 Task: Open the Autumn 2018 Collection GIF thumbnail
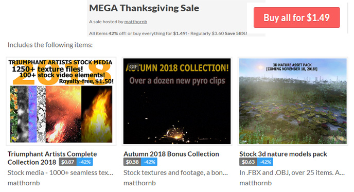coord(177,101)
